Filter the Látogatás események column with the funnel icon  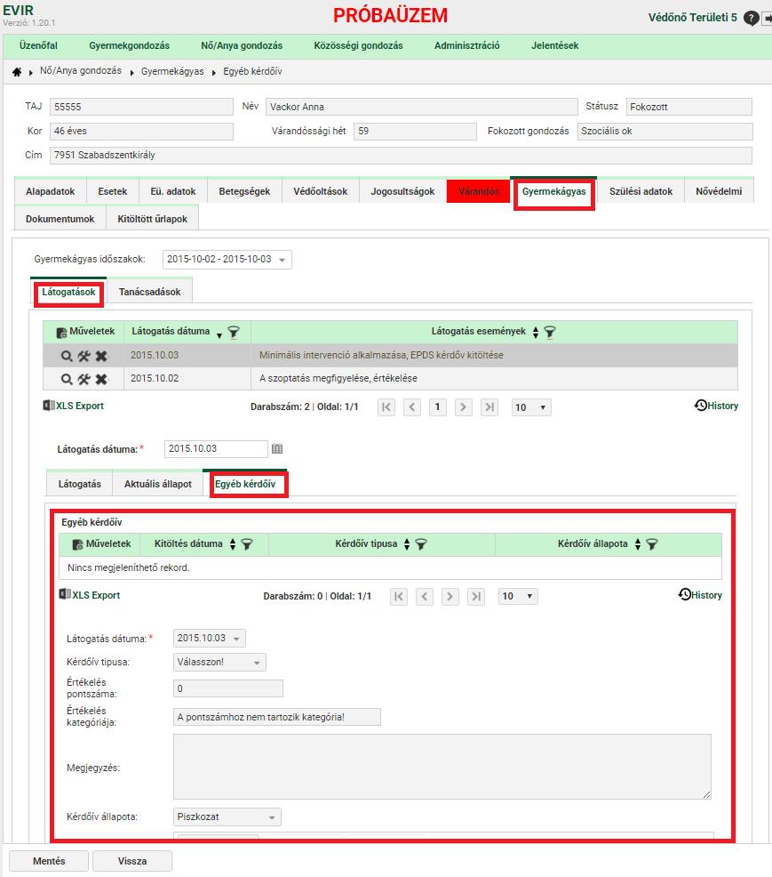pyautogui.click(x=550, y=333)
